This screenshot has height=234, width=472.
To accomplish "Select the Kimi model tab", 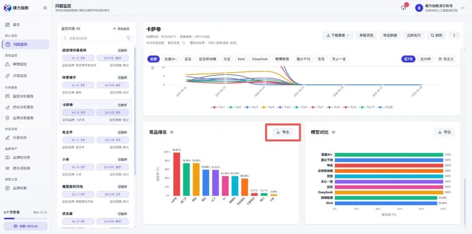I will coord(241,59).
